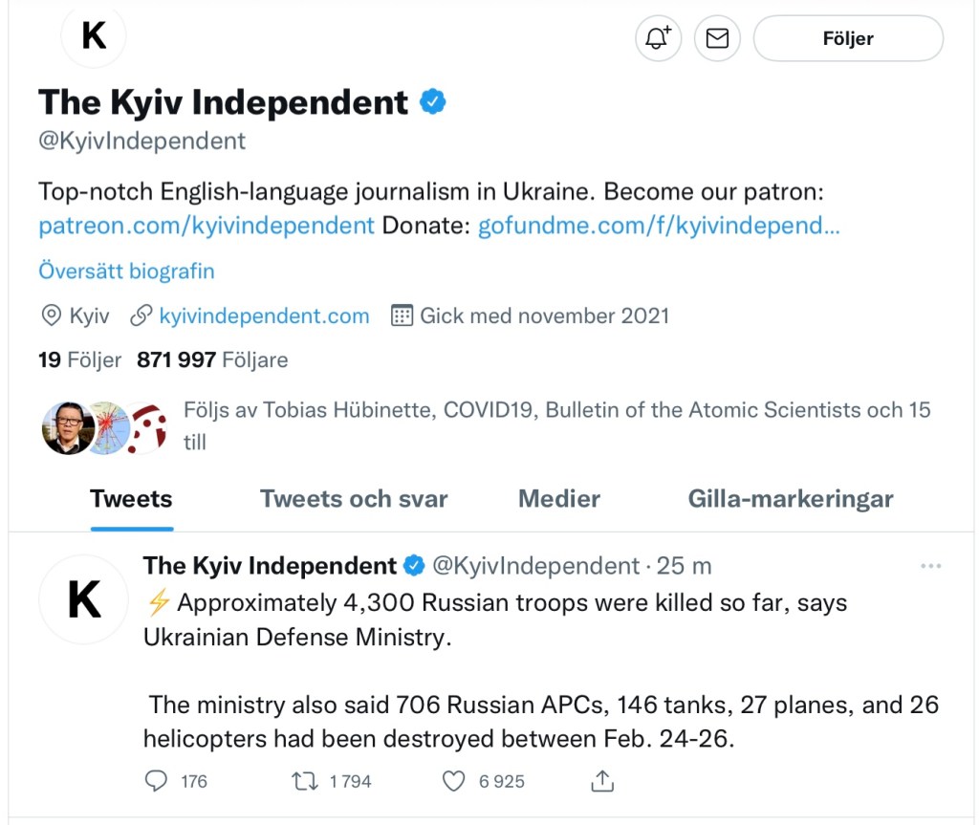Reply to the tweet using the comment icon
Viewport: 979px width, 825px height.
[156, 781]
